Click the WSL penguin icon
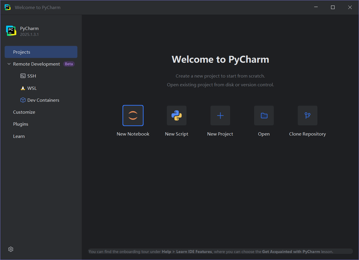The image size is (359, 260). pos(23,88)
